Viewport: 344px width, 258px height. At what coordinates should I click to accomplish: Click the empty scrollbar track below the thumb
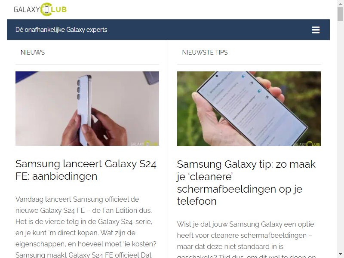(340, 136)
